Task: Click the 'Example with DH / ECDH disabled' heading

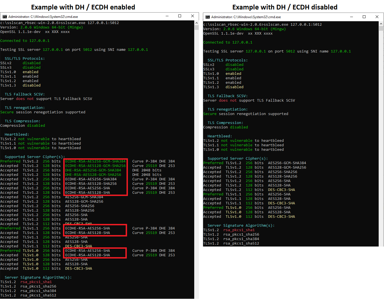Action: coord(285,7)
